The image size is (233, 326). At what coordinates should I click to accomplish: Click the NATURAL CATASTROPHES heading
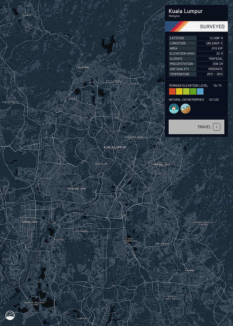click(186, 100)
